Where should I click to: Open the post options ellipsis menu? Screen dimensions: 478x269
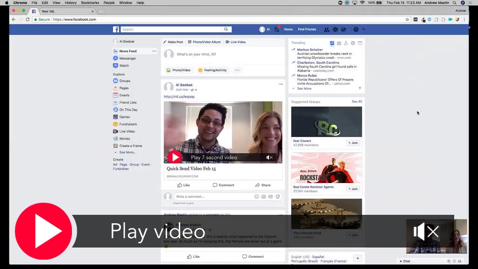(281, 84)
